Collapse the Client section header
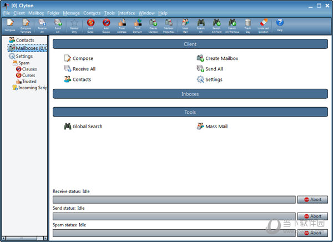333x242 pixels. tap(190, 43)
